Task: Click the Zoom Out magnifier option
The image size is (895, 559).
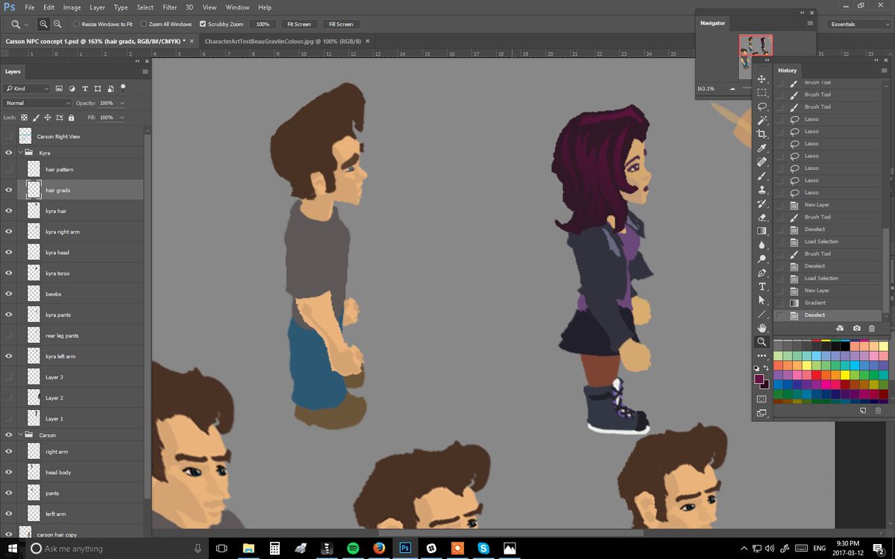Action: [57, 24]
